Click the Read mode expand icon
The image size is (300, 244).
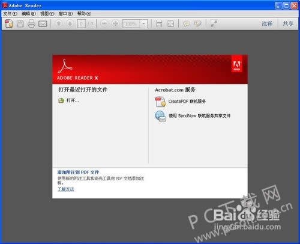click(x=214, y=23)
